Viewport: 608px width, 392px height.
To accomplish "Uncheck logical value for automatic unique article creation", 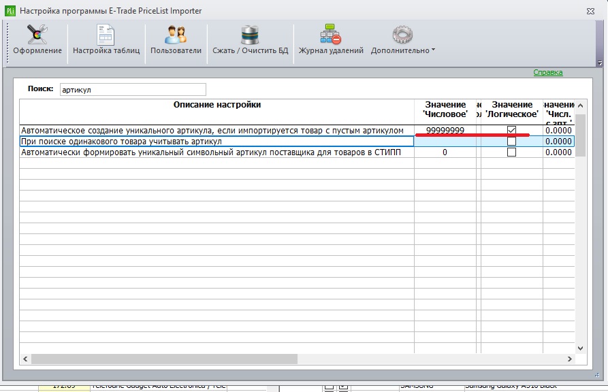I will (x=511, y=130).
